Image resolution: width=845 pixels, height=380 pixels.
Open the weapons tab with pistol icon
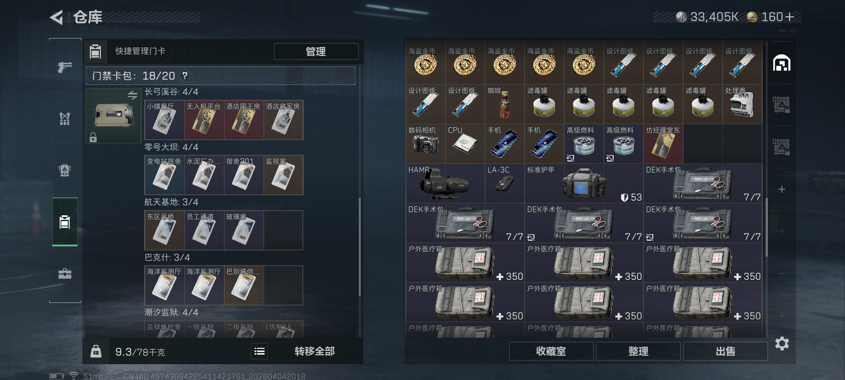pos(64,66)
